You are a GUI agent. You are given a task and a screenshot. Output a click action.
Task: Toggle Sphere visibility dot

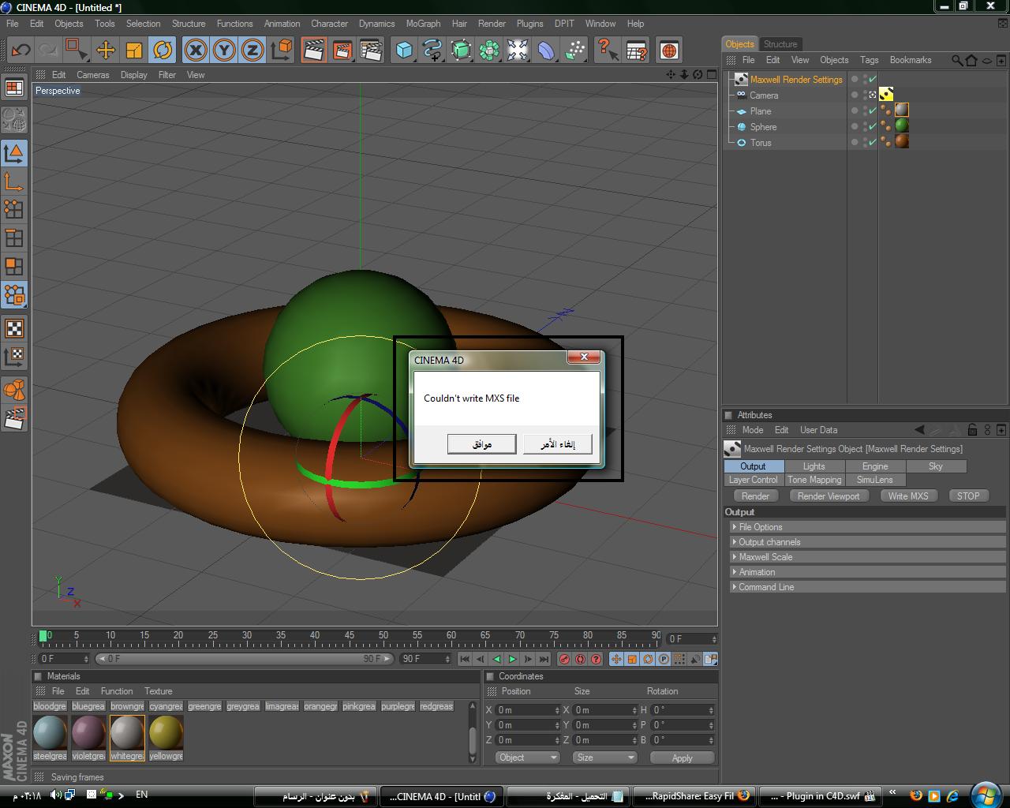pos(855,126)
